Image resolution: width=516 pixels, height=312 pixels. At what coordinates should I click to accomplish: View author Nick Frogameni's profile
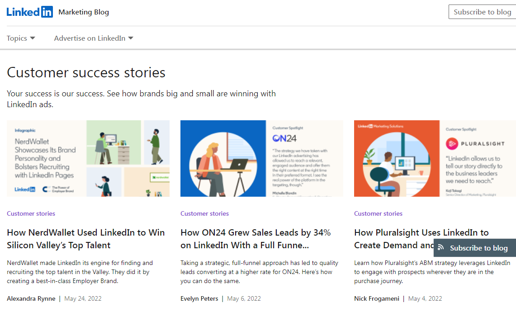377,298
